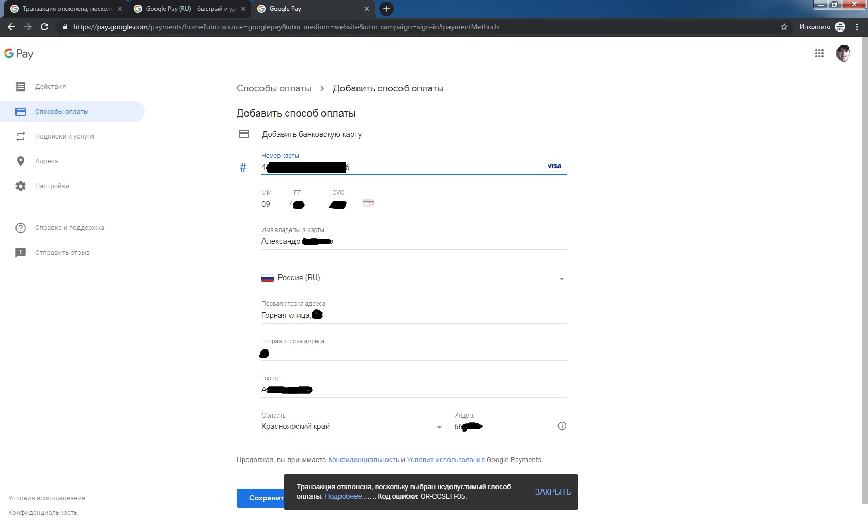Open the Условия использования link in agreement text
Screen dimensions: 868x522
pos(445,460)
